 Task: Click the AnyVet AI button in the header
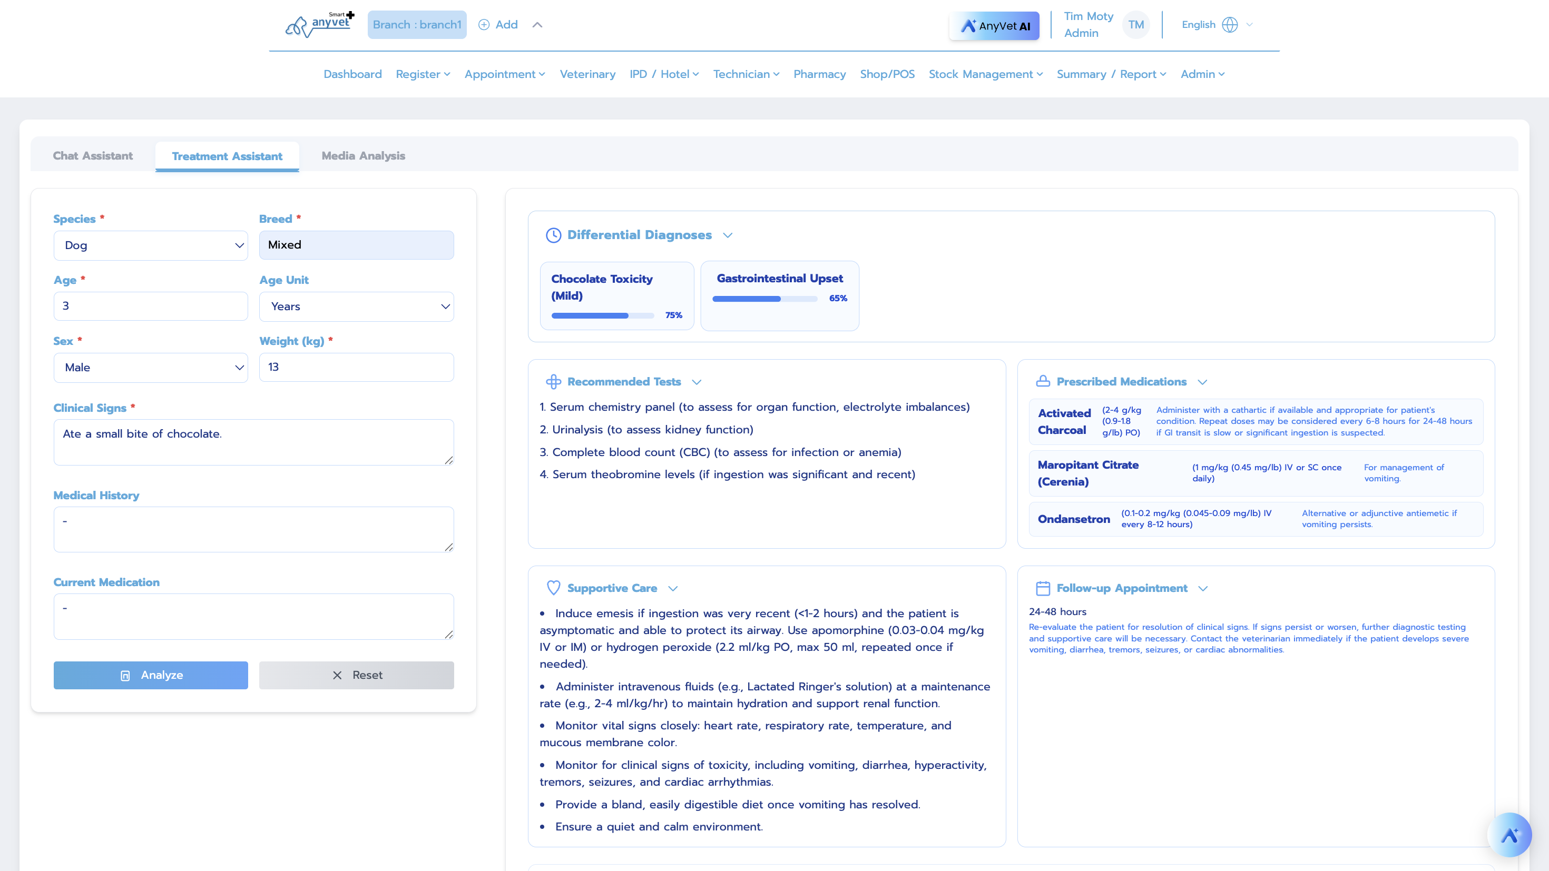tap(994, 25)
